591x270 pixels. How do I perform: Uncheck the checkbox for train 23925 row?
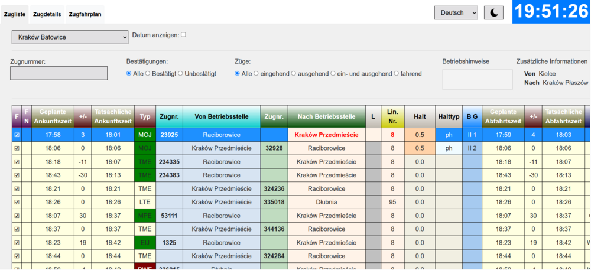coord(17,135)
